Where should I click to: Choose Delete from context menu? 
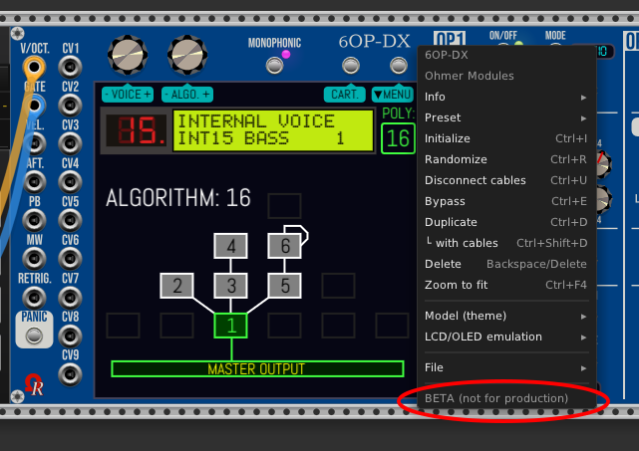point(505,264)
